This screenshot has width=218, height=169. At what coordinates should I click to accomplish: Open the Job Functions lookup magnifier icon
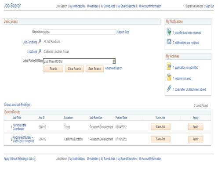pyautogui.click(x=40, y=42)
